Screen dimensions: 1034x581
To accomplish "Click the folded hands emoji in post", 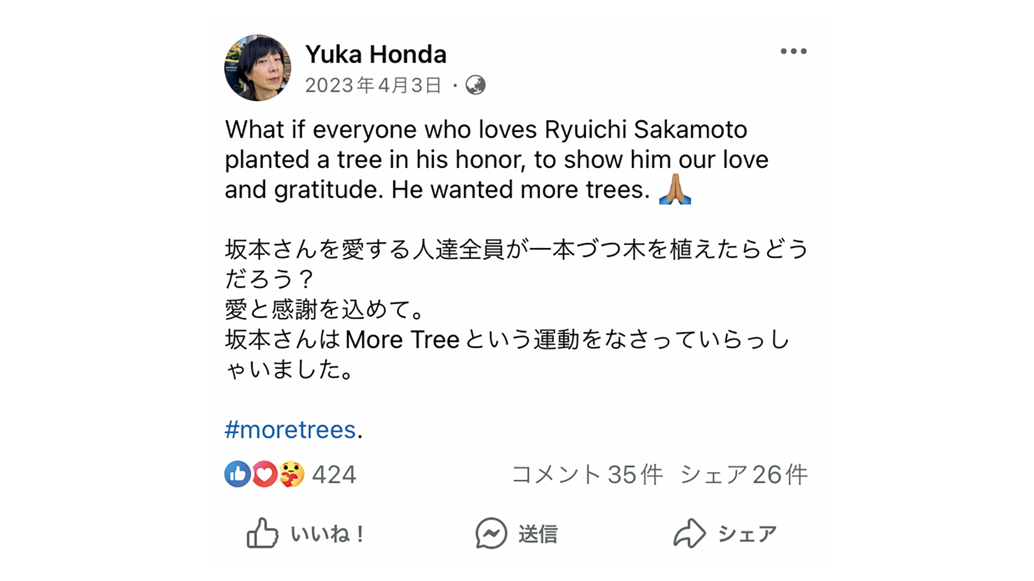I will click(x=675, y=189).
